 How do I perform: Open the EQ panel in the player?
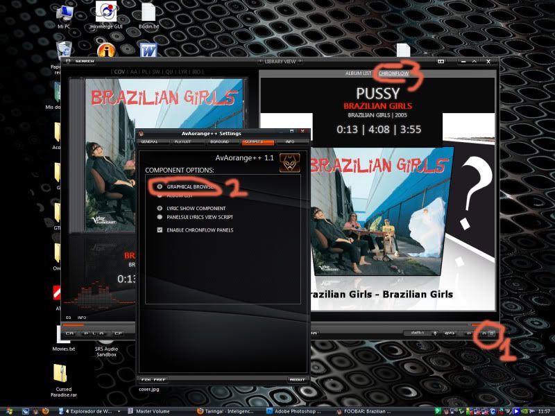68,318
